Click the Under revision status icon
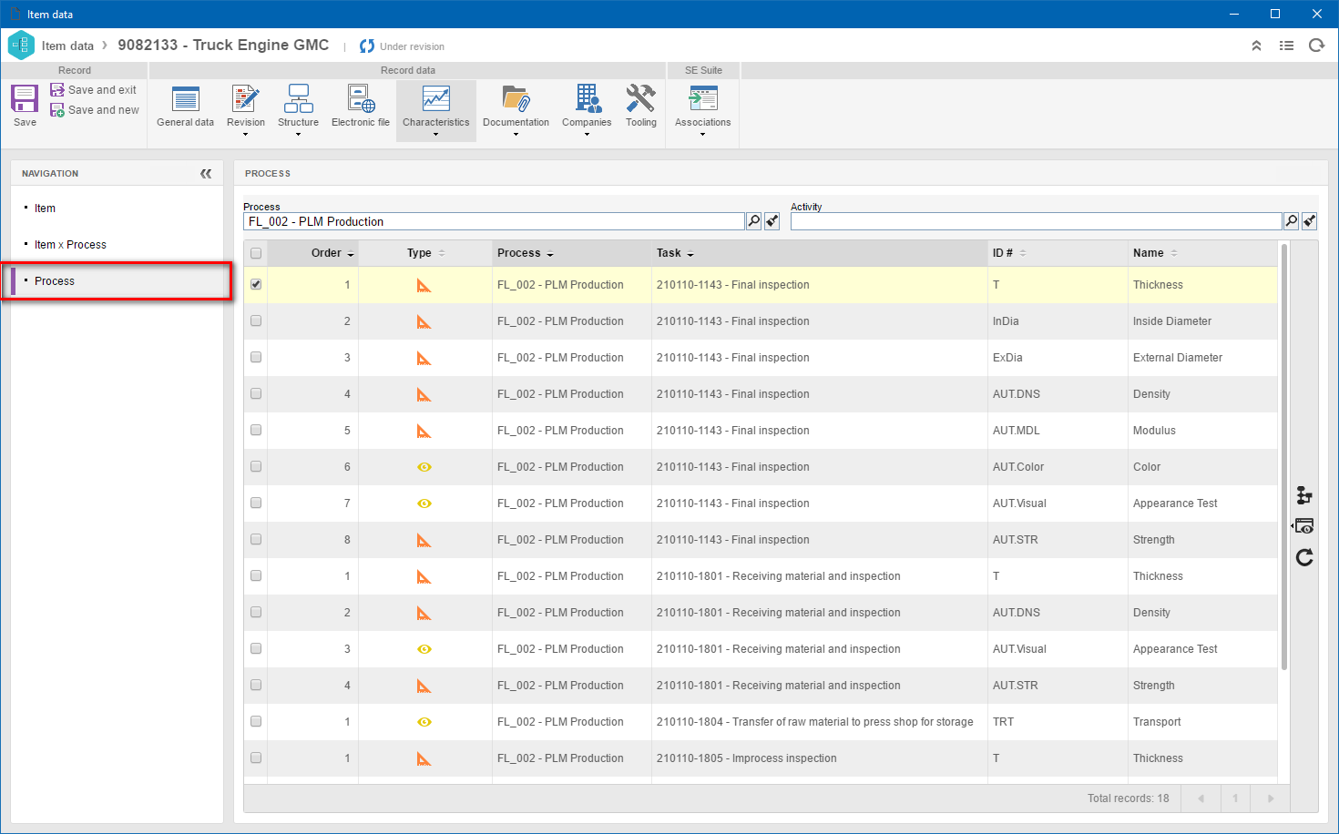The image size is (1339, 834). [x=367, y=46]
